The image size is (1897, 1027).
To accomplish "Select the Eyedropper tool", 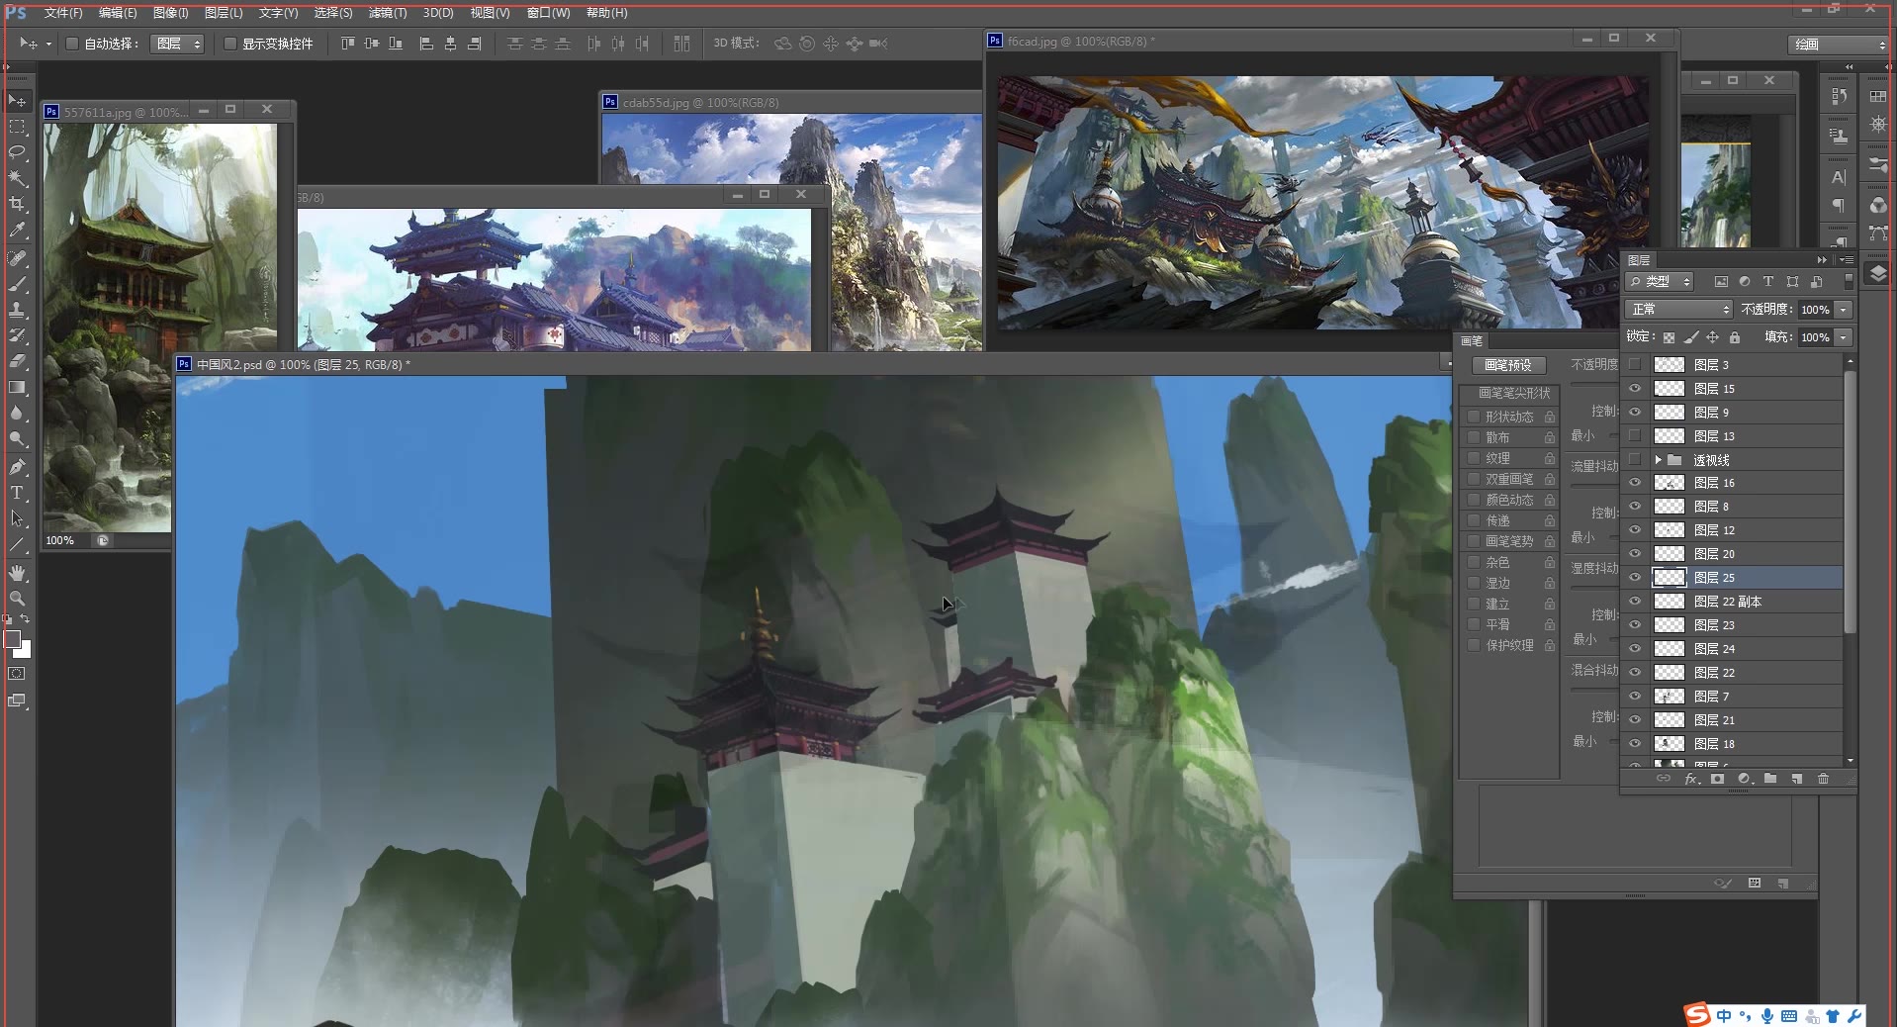I will click(18, 231).
